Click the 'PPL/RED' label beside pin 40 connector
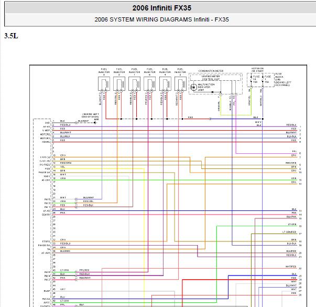 click(84, 270)
